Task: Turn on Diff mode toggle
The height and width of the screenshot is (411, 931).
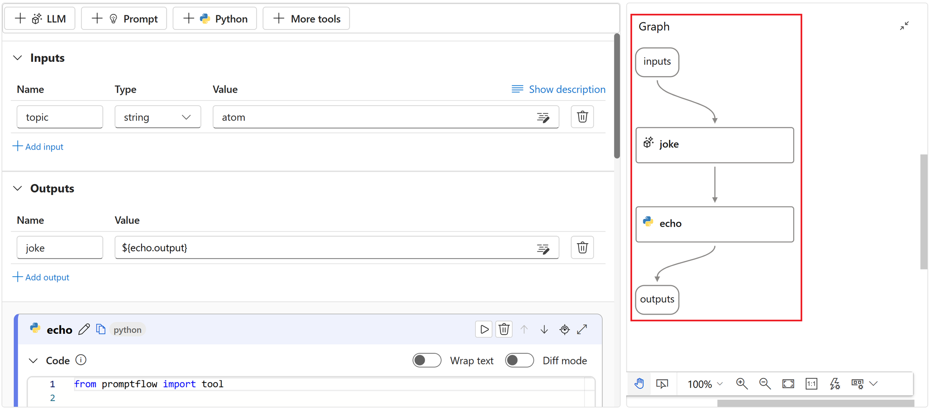Action: point(519,361)
